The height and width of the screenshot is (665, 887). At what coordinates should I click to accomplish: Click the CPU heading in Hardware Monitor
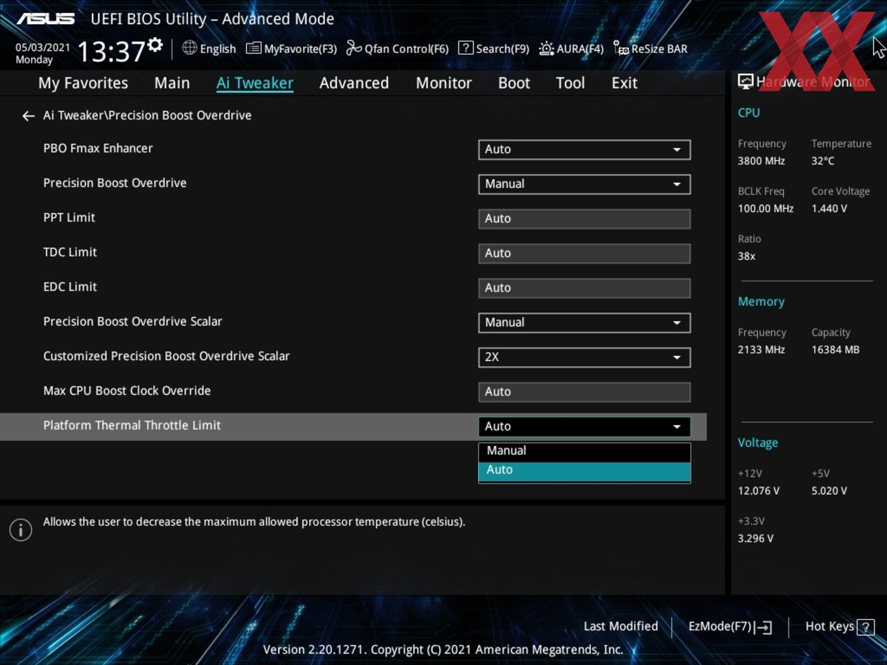click(x=749, y=112)
